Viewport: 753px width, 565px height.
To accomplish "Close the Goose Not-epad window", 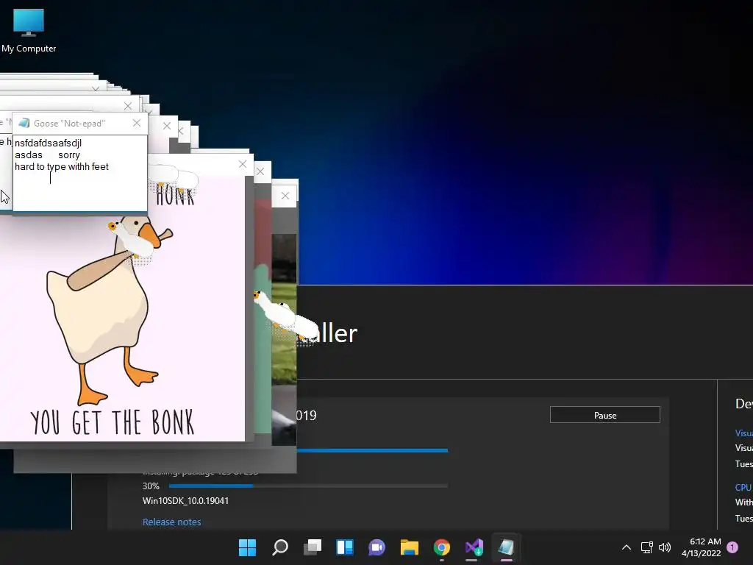I will coord(137,123).
